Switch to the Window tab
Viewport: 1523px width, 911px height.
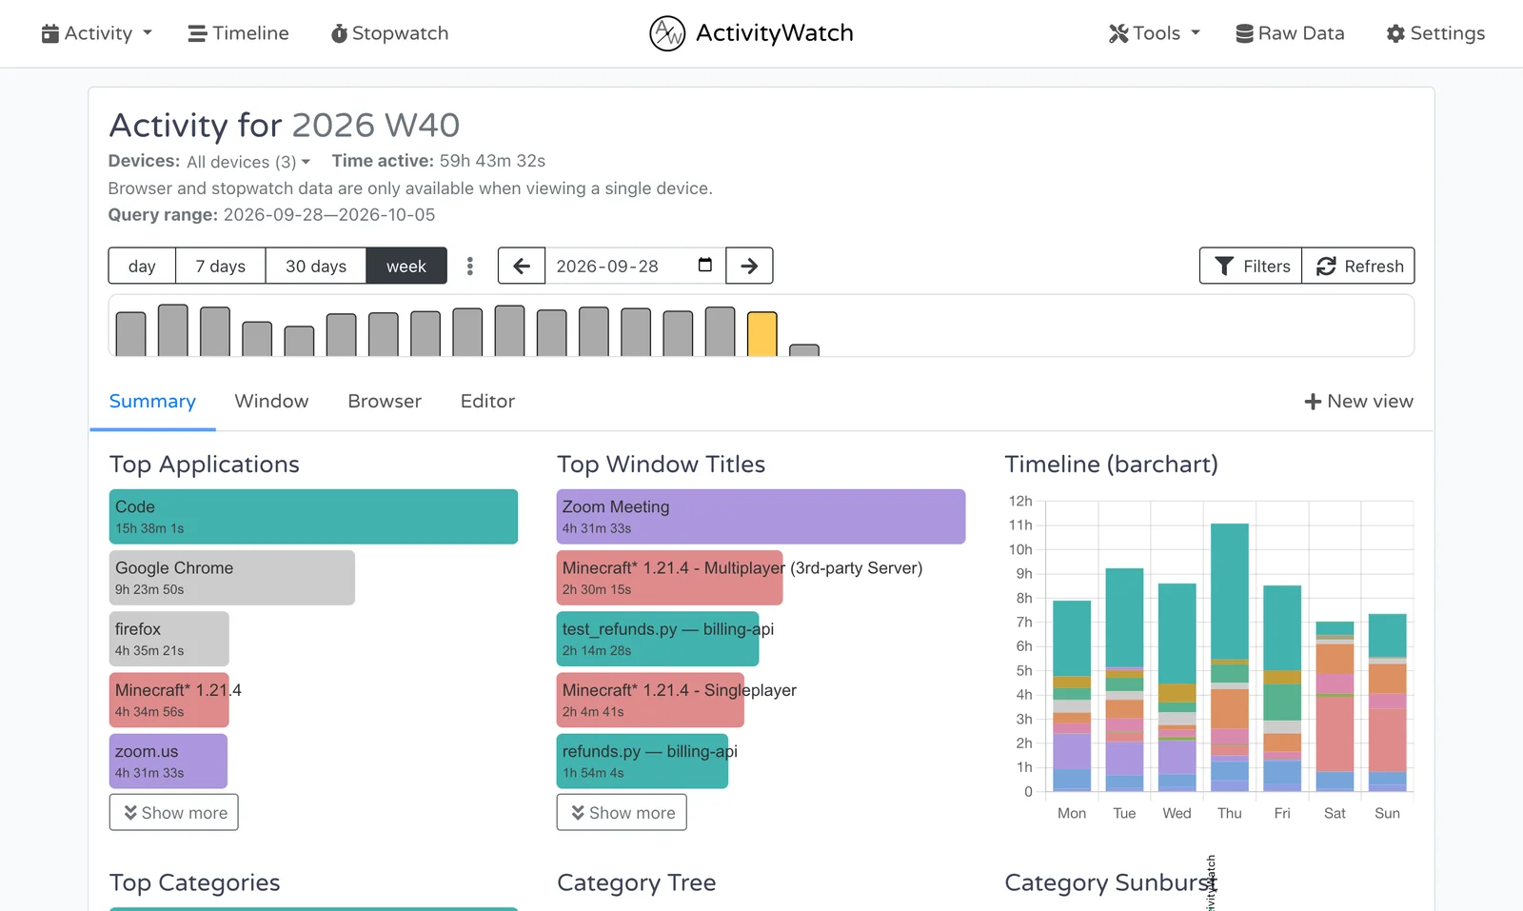click(x=272, y=402)
